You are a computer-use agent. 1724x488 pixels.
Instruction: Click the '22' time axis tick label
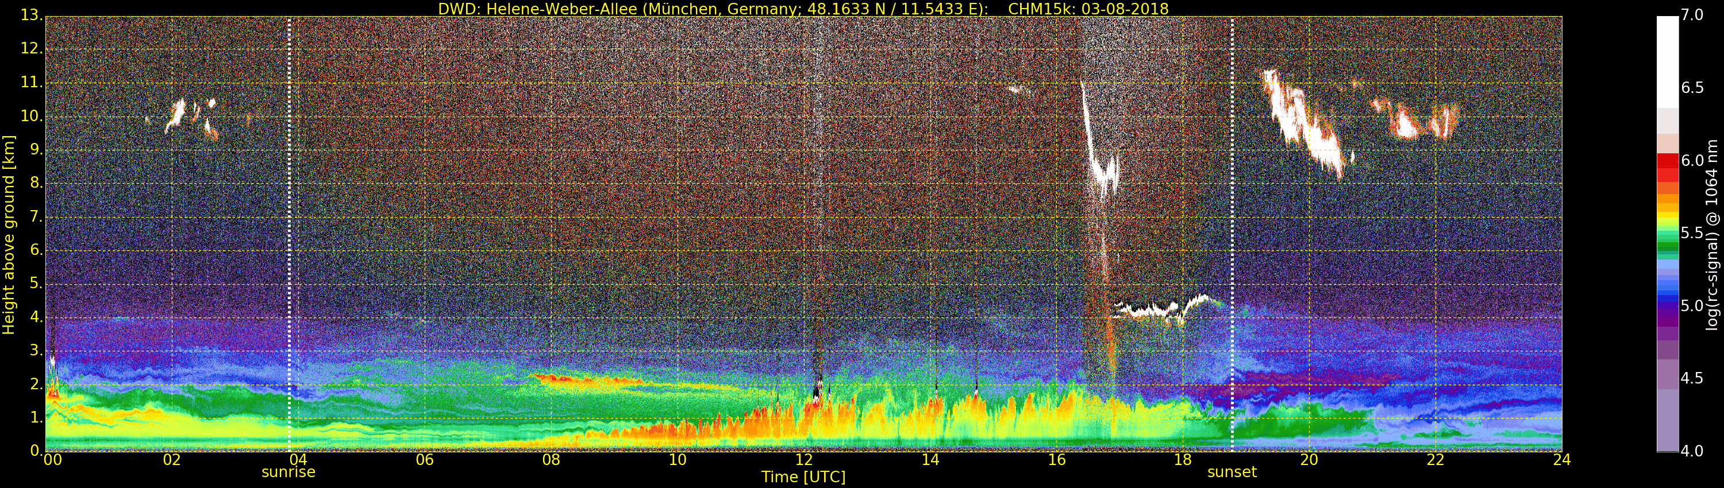1436,459
